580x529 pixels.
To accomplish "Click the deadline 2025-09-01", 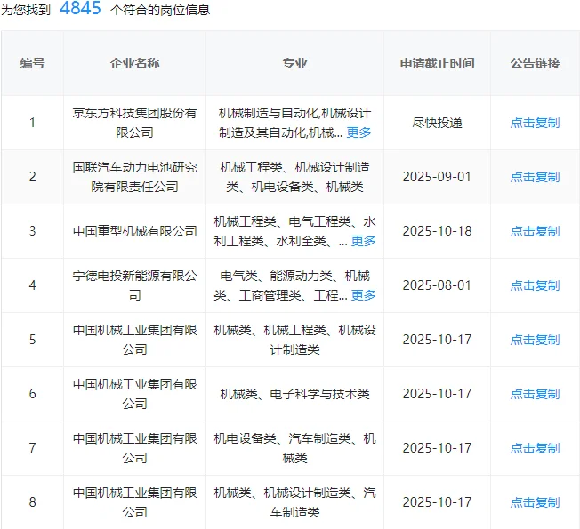I will 437,177.
